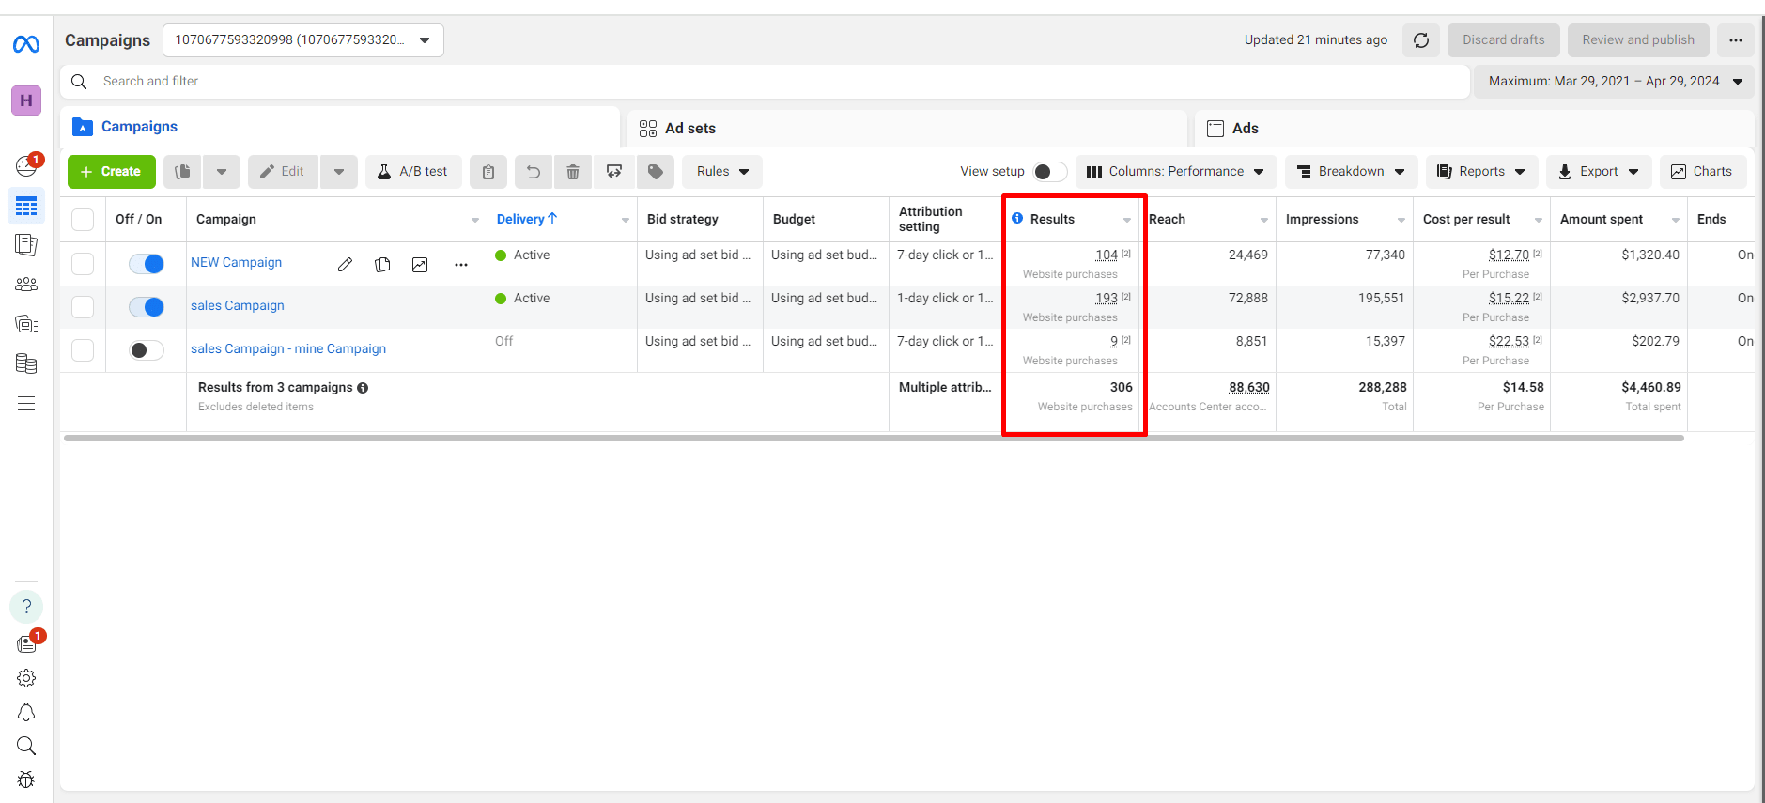View charts for NEW Campaign row

tap(420, 265)
